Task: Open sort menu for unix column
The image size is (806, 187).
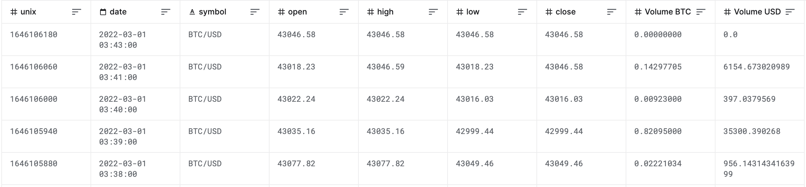Action: (76, 12)
